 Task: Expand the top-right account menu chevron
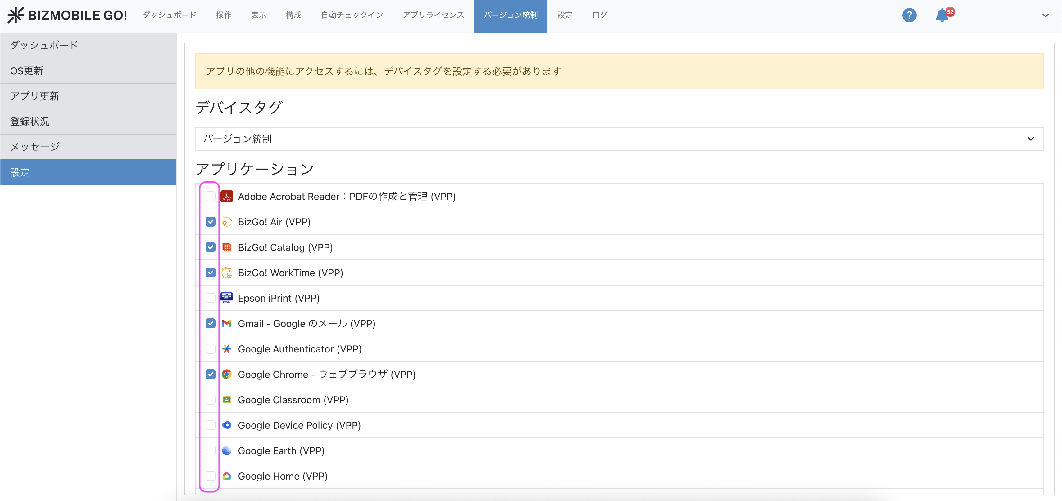click(1045, 16)
